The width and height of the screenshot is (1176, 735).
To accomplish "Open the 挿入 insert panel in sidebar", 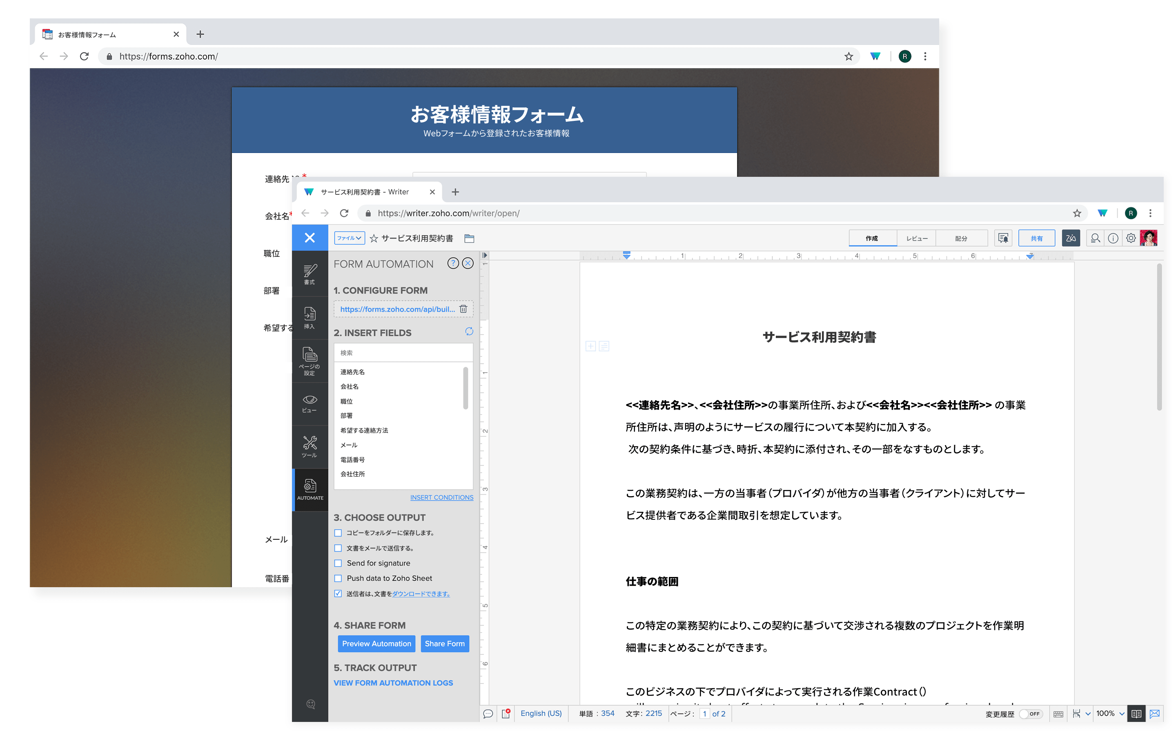I will (x=310, y=318).
